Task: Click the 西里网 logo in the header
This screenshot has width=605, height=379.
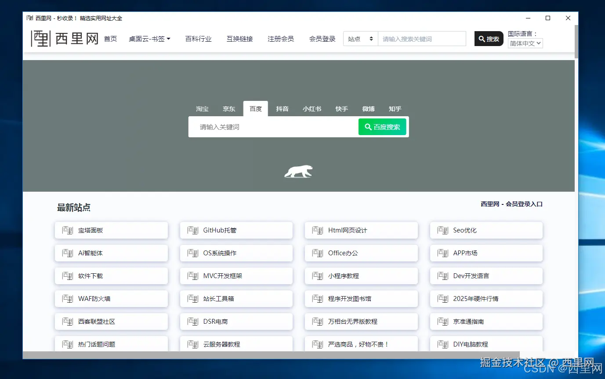Action: click(65, 39)
